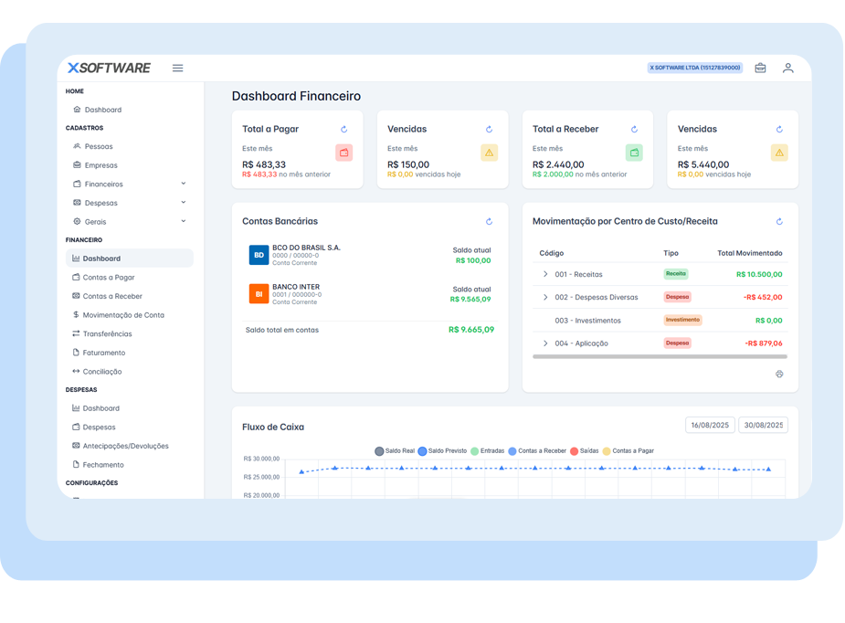Click the green wallet icon in Total a Receber
Image resolution: width=845 pixels, height=623 pixels.
[634, 153]
